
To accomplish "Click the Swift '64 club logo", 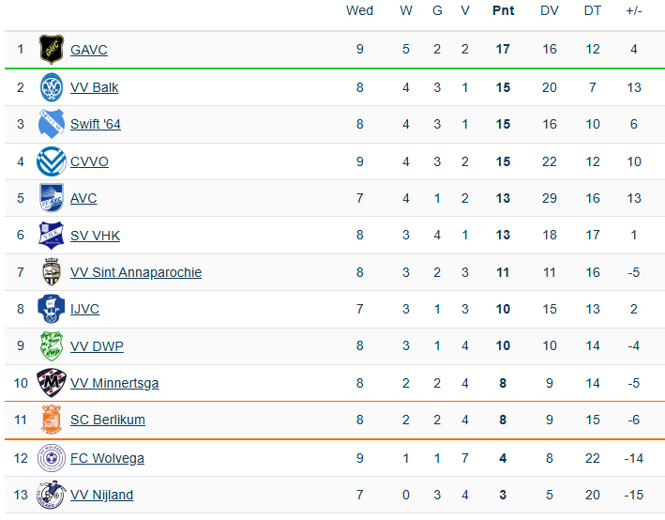I will tap(51, 124).
